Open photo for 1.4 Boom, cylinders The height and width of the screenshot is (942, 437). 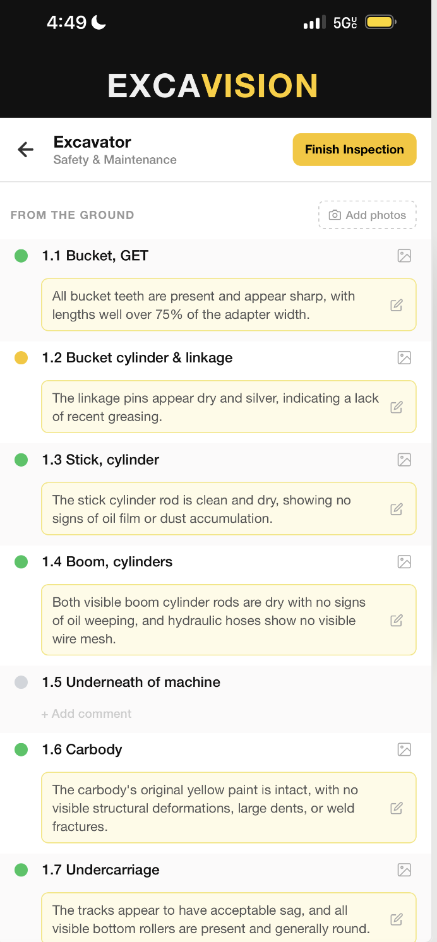pos(404,562)
